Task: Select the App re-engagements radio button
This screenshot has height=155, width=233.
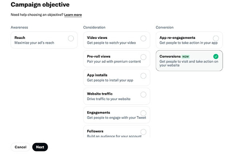Action: coord(216,38)
